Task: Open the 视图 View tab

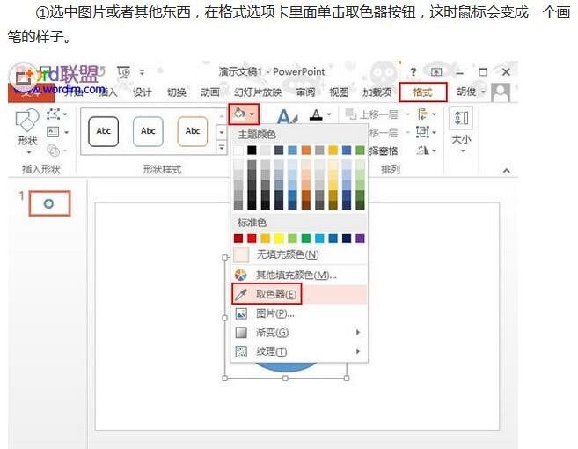Action: (x=339, y=92)
